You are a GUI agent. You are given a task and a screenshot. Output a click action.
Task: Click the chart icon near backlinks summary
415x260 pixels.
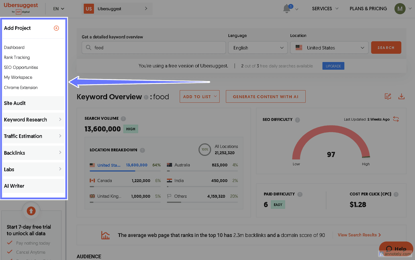pyautogui.click(x=105, y=235)
